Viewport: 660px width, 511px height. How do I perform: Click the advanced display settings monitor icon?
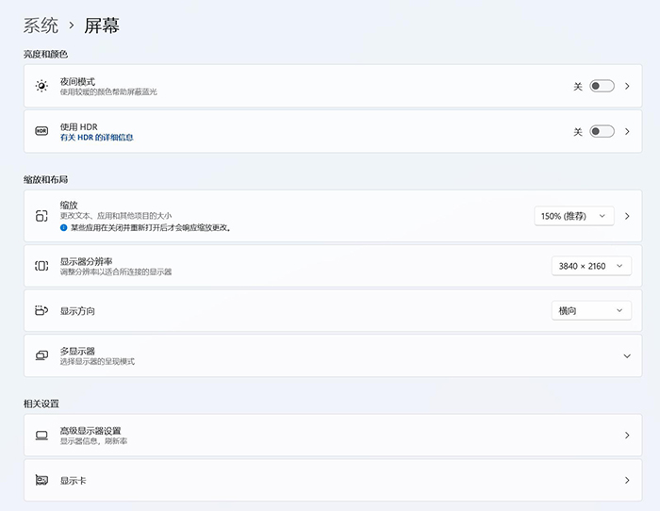41,436
